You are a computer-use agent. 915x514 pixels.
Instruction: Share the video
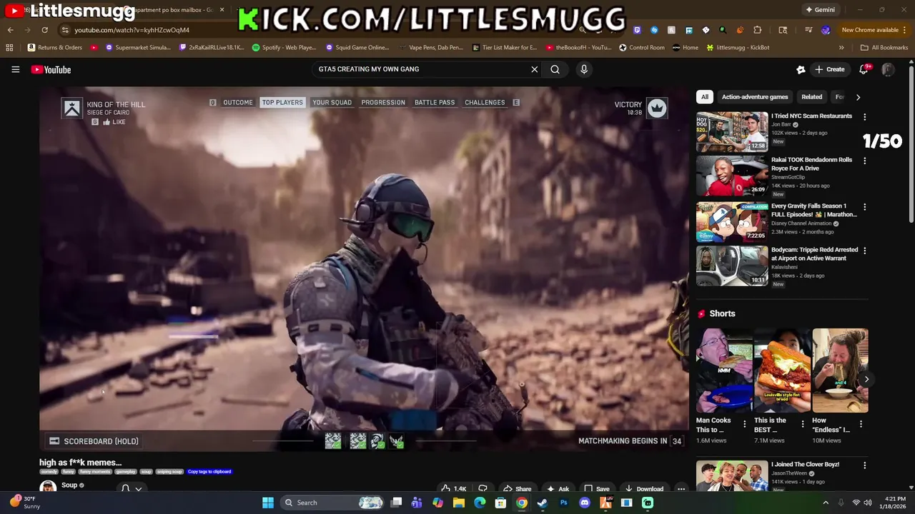tap(517, 489)
